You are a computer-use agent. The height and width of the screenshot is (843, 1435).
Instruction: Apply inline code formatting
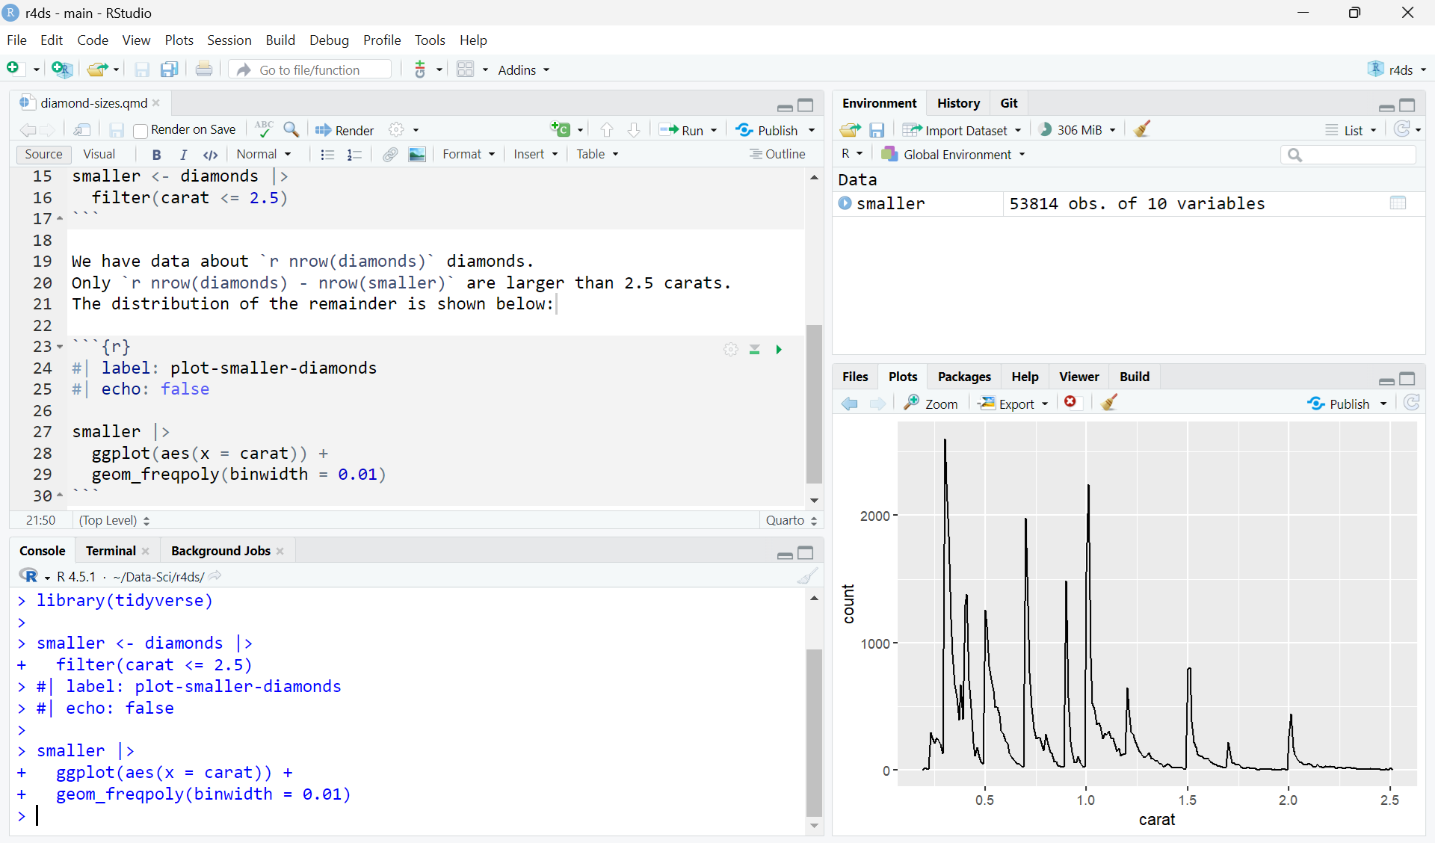[x=211, y=155]
